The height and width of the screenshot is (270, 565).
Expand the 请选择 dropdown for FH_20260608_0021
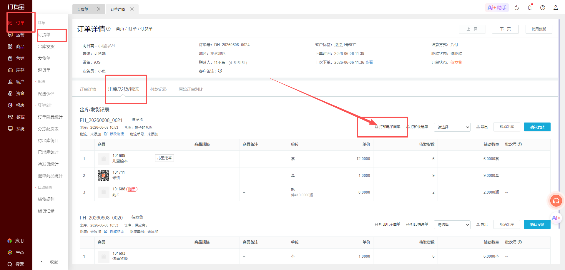pos(452,127)
